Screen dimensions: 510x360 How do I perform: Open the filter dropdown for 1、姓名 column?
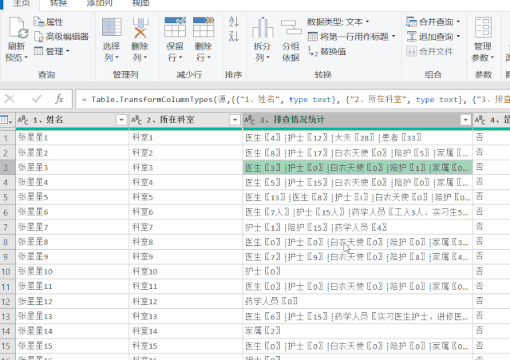click(x=121, y=120)
